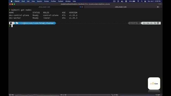Click the memory usage bar in status bar
171x96 pixels.
(89, 95)
